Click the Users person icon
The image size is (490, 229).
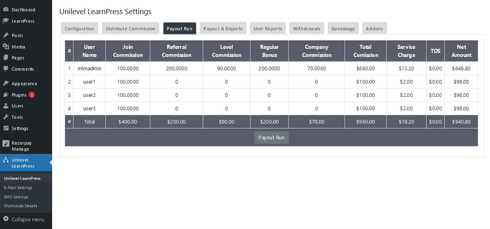(x=6, y=106)
